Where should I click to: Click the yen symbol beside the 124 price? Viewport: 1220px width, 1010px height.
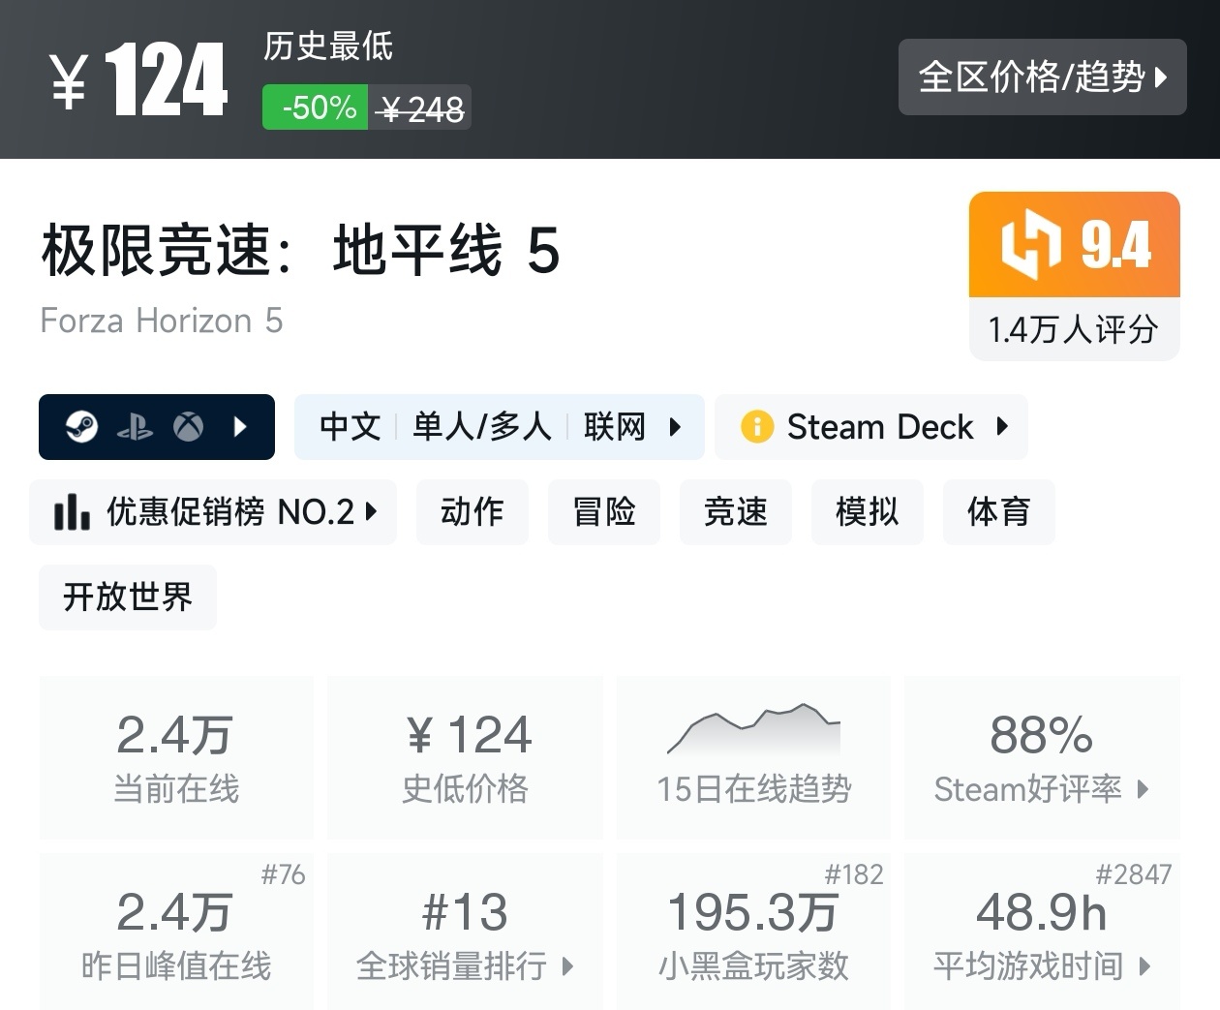pos(70,81)
